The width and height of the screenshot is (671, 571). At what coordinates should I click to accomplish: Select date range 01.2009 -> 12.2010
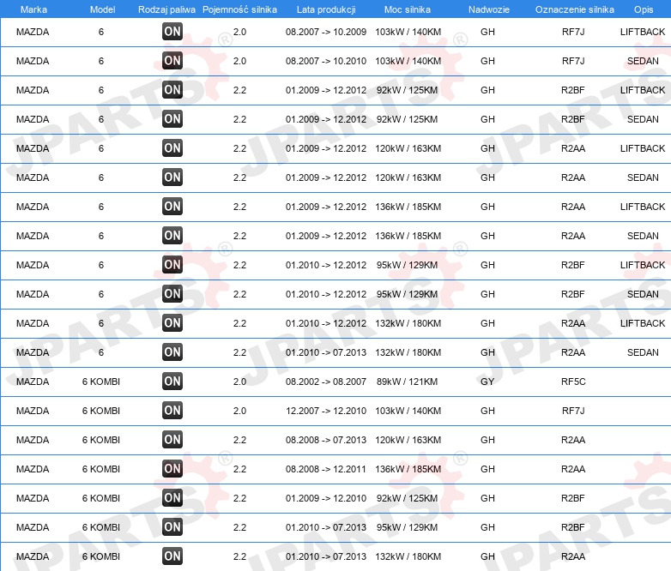click(326, 498)
